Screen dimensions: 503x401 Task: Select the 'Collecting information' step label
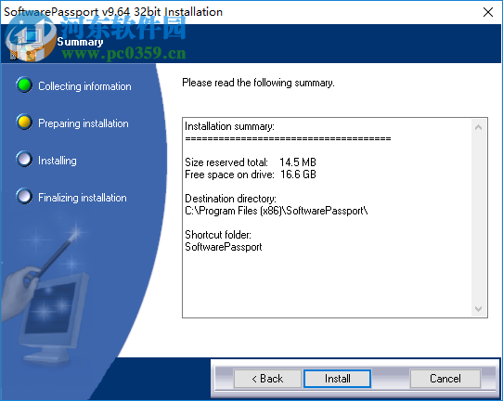tap(84, 86)
